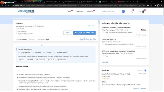Toggle the browser side panel
This screenshot has width=164, height=92.
(155, 6)
